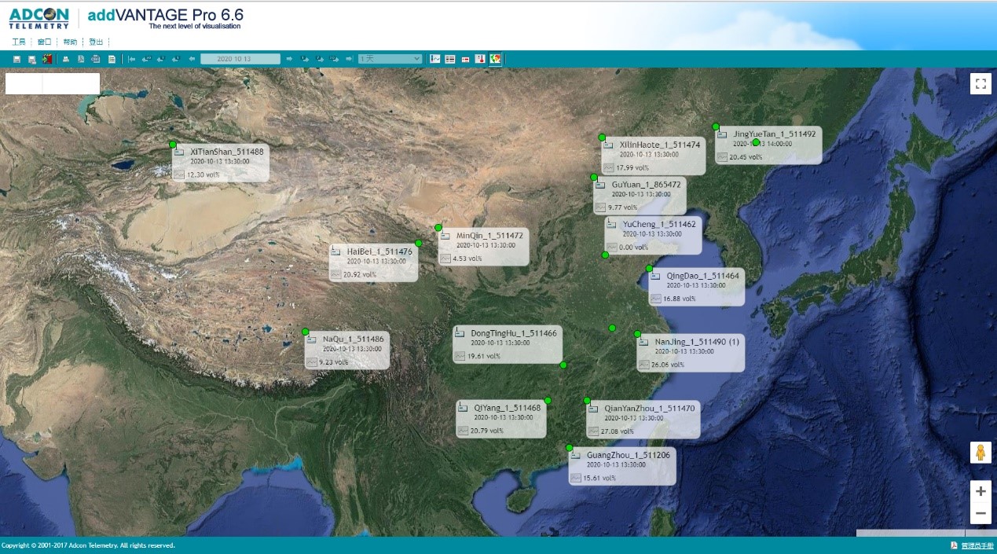Screen dimensions: 997x554
Task: Switch to the table view icon
Action: coord(450,59)
